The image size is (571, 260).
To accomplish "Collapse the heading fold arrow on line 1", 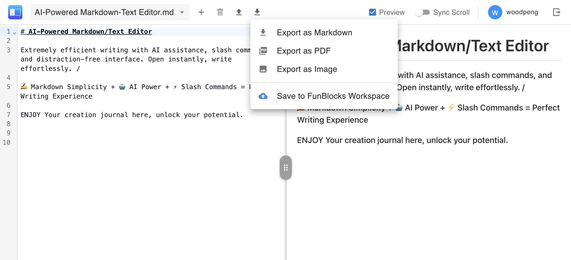I will tap(15, 33).
